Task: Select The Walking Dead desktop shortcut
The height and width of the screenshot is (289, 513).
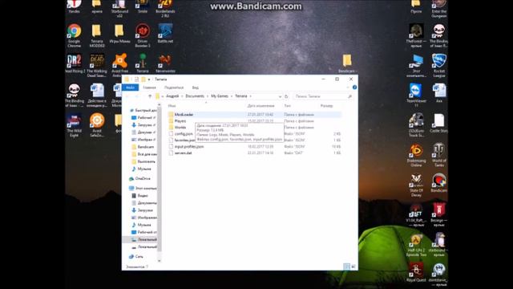Action: (x=97, y=66)
